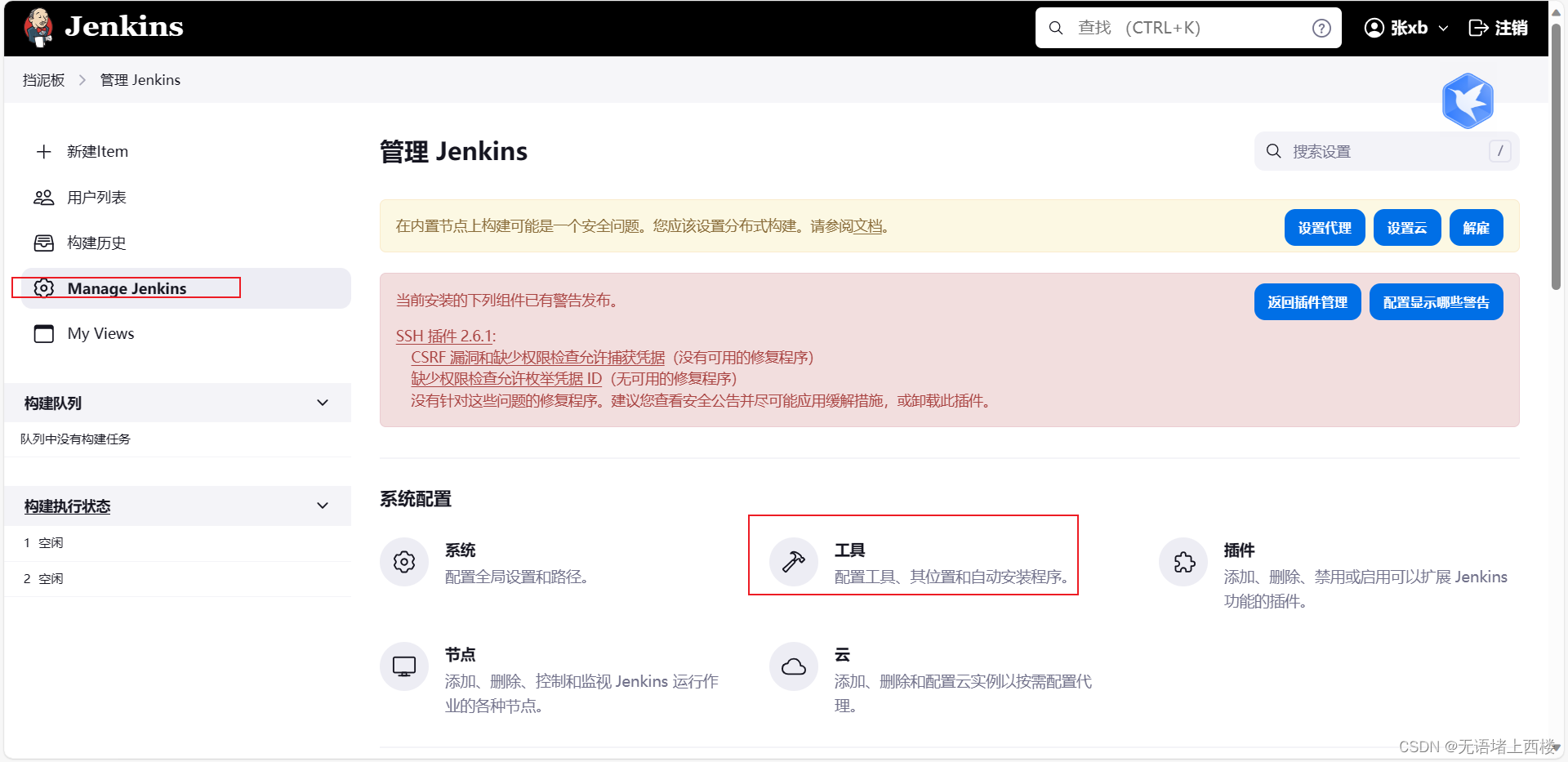Screen dimensions: 1568x762
Task: Select the 节点 monitor icon
Action: click(x=403, y=666)
